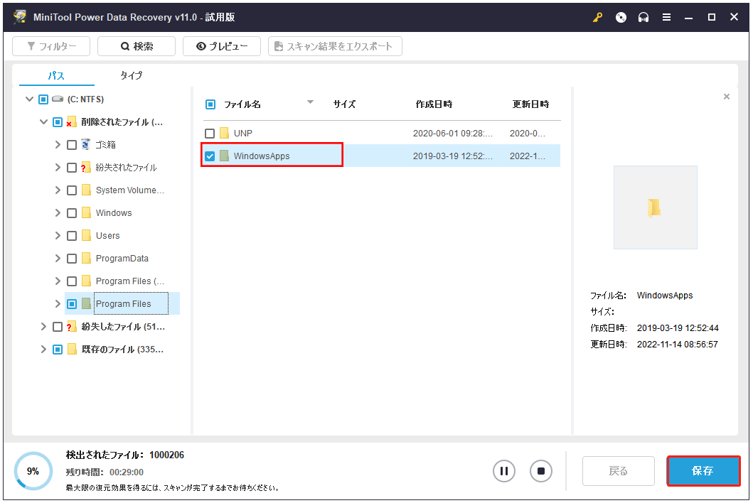Expand the Users folder node
Screen dimensions: 753x503
point(58,235)
